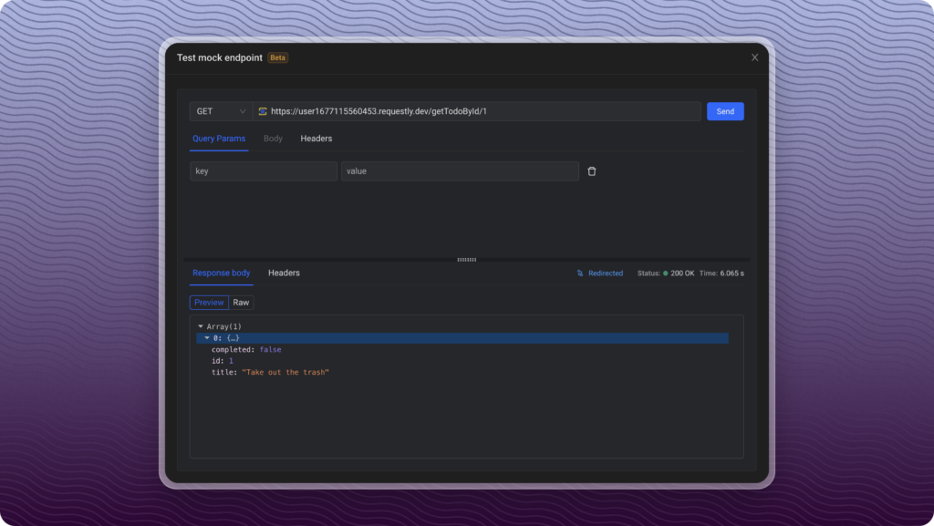
Task: Click the Test mock endpoint title
Action: pos(219,57)
